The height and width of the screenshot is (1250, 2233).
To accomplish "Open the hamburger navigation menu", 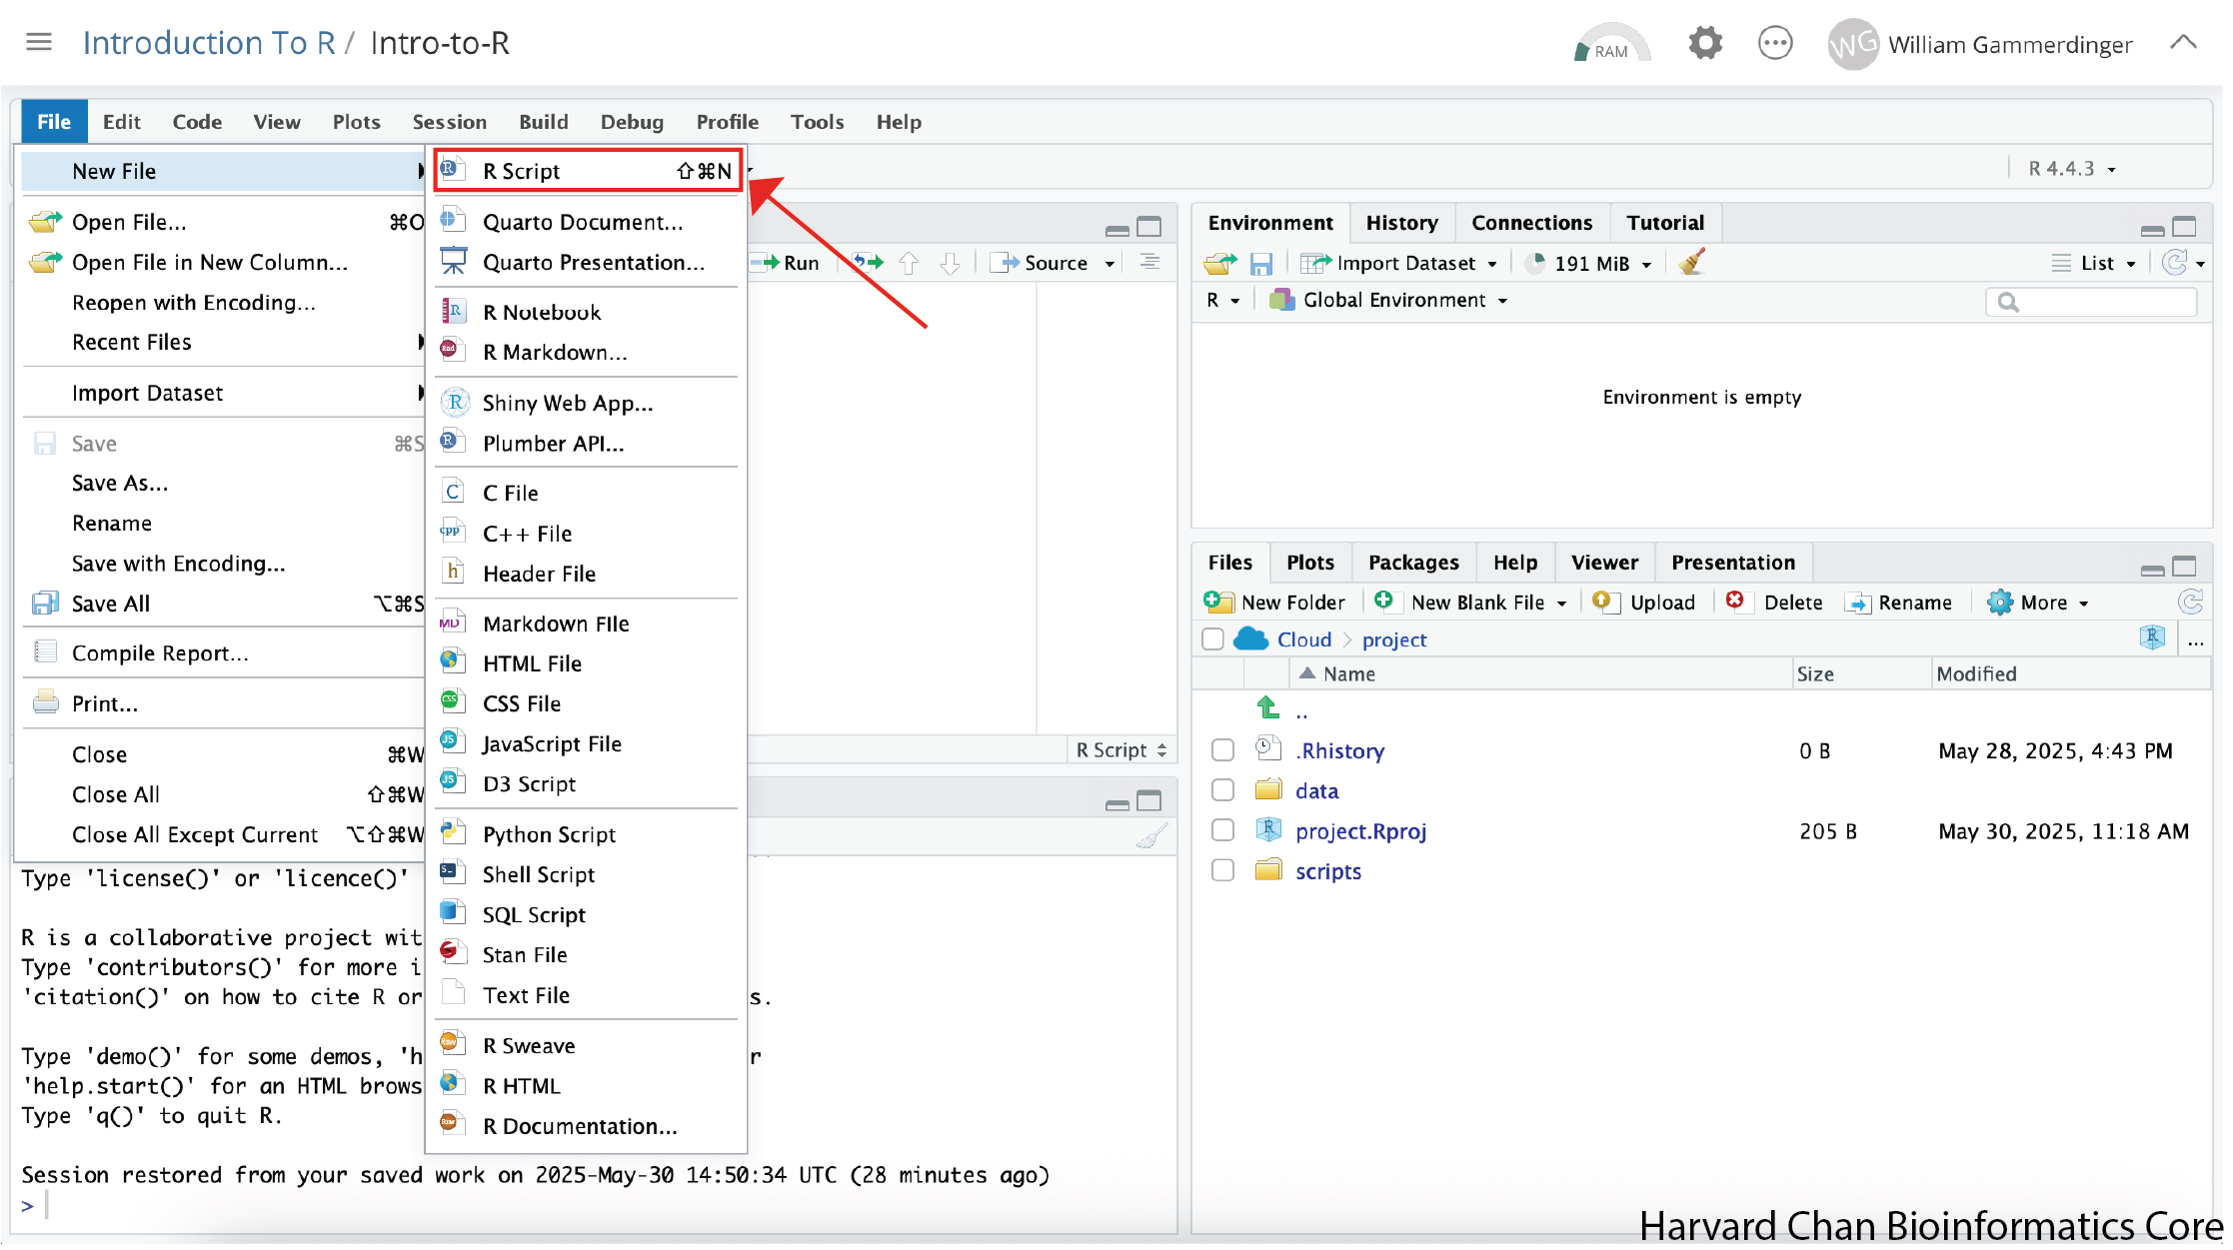I will click(39, 43).
